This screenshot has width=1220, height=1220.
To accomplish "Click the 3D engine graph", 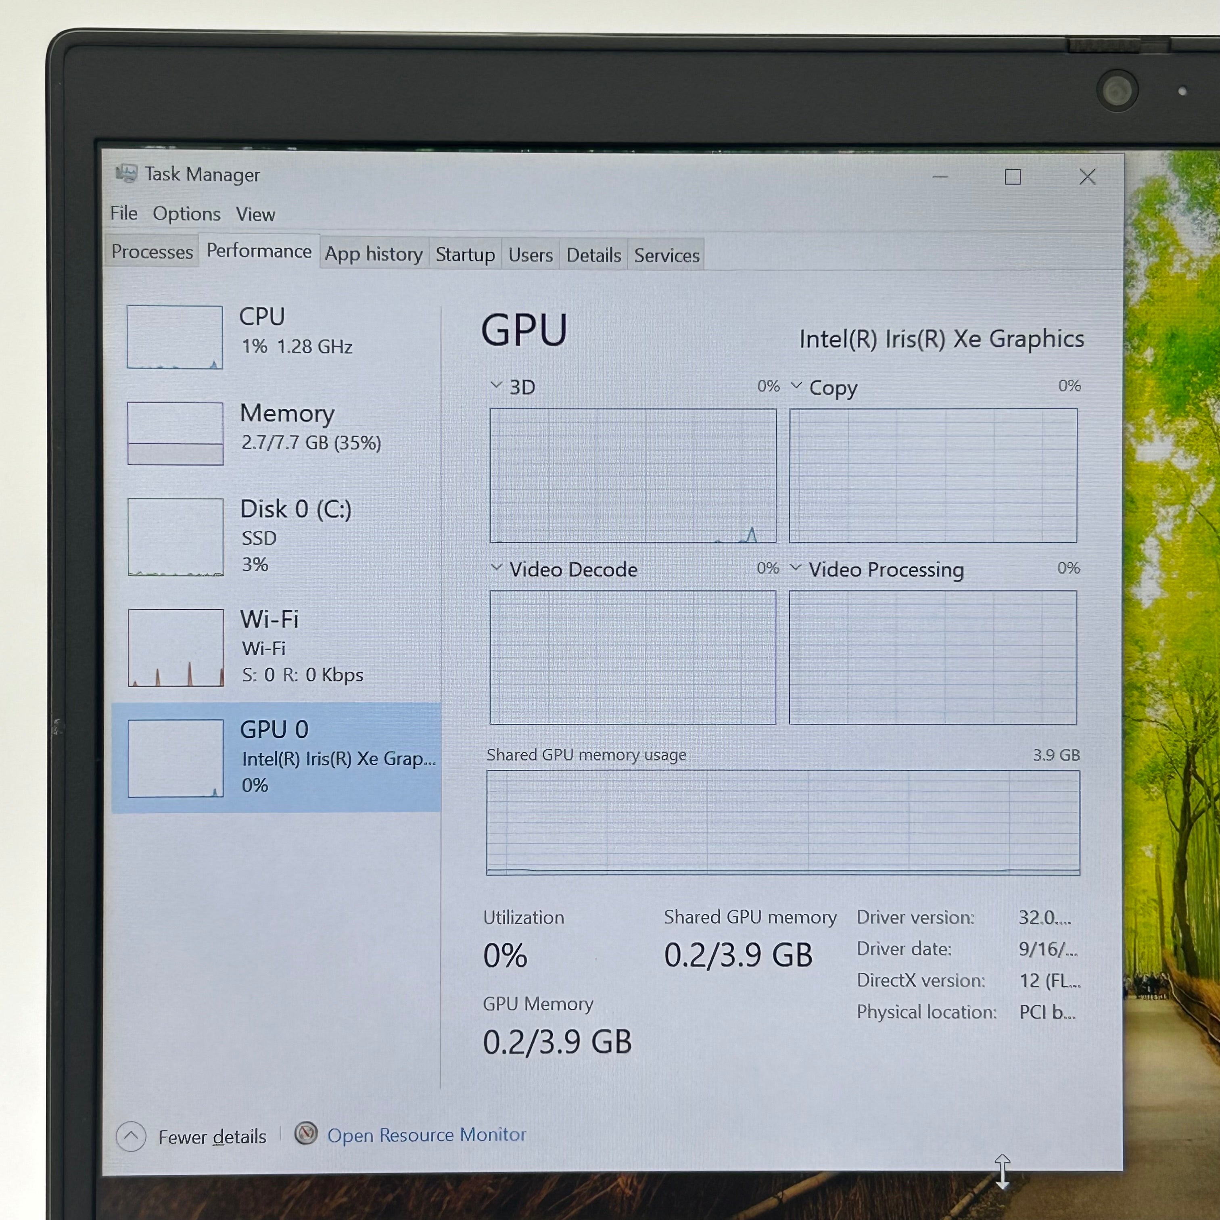I will (633, 476).
